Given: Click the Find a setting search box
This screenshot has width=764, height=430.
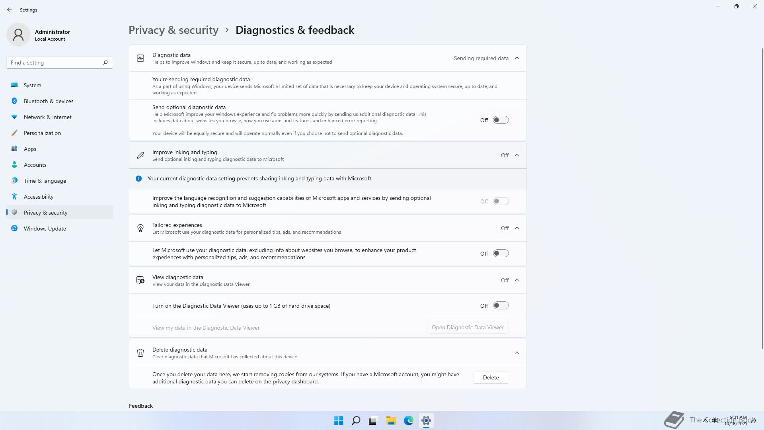Looking at the screenshot, I should pos(60,63).
